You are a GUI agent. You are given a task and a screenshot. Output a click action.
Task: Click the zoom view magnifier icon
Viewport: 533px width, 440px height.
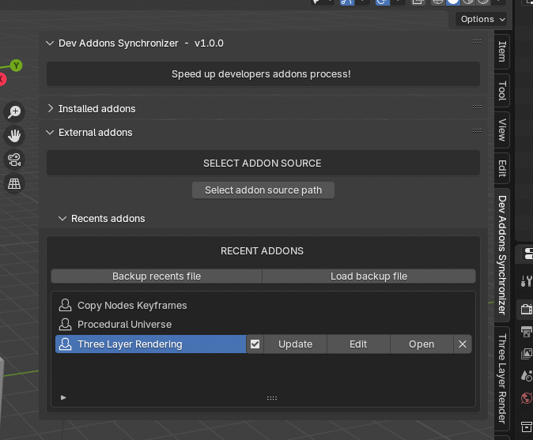coord(14,111)
